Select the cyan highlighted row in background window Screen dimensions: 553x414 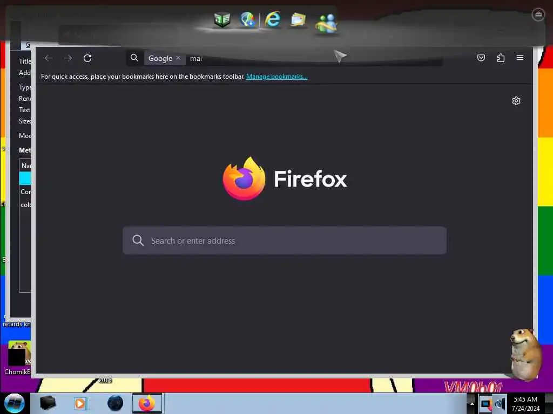(x=25, y=178)
